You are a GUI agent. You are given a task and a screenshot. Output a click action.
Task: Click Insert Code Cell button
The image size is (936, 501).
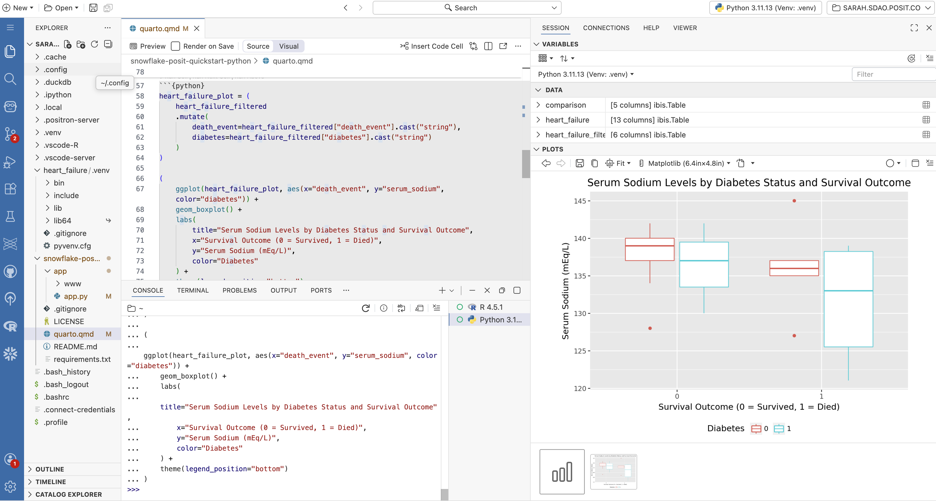click(431, 46)
